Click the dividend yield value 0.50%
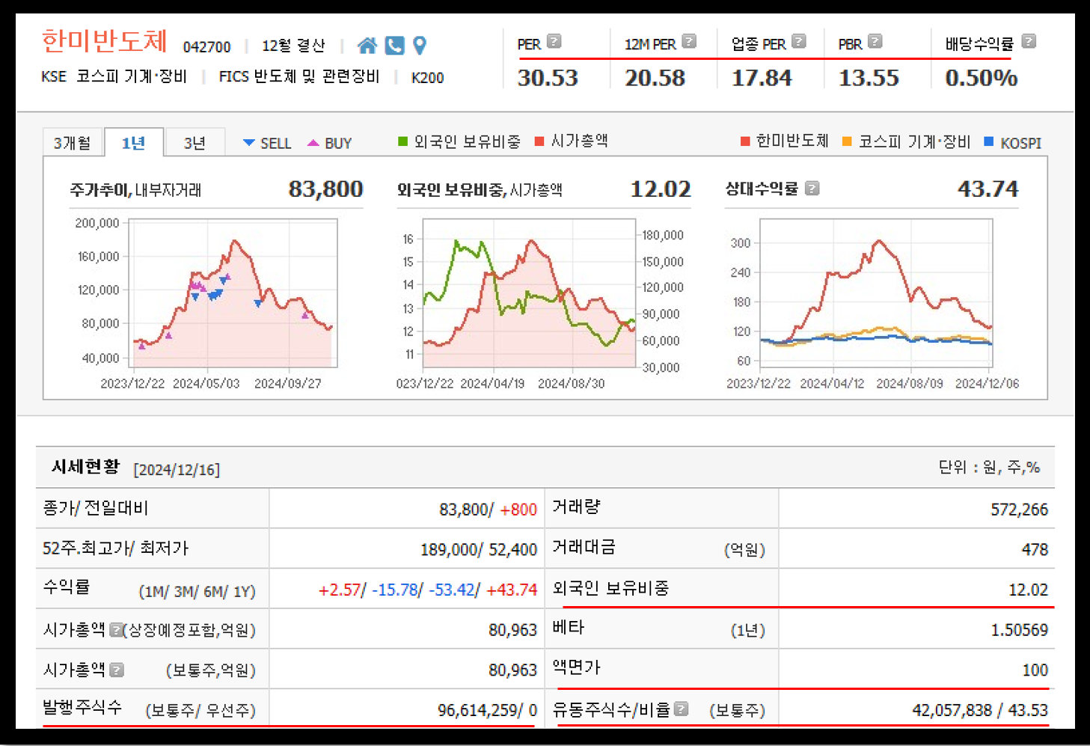The width and height of the screenshot is (1090, 746). point(981,78)
